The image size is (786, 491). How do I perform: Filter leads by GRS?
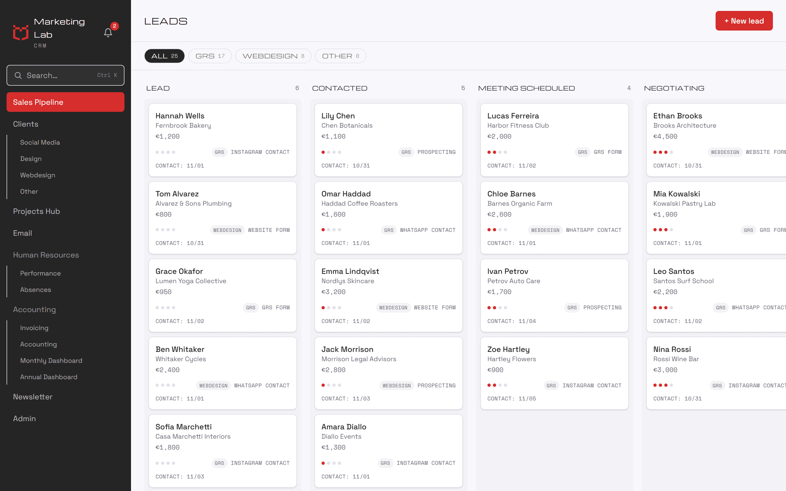210,56
